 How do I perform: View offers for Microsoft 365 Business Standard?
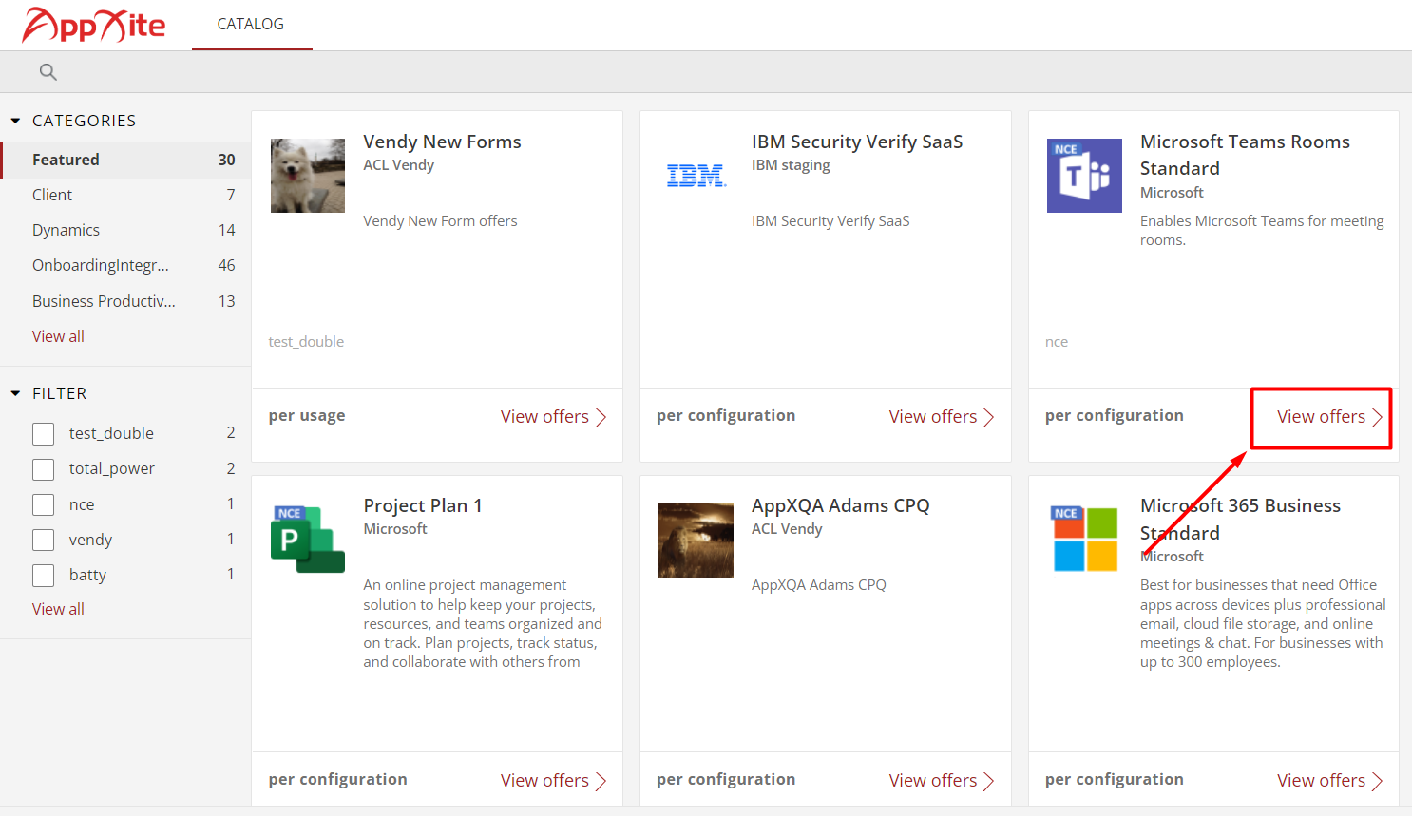tap(1329, 781)
